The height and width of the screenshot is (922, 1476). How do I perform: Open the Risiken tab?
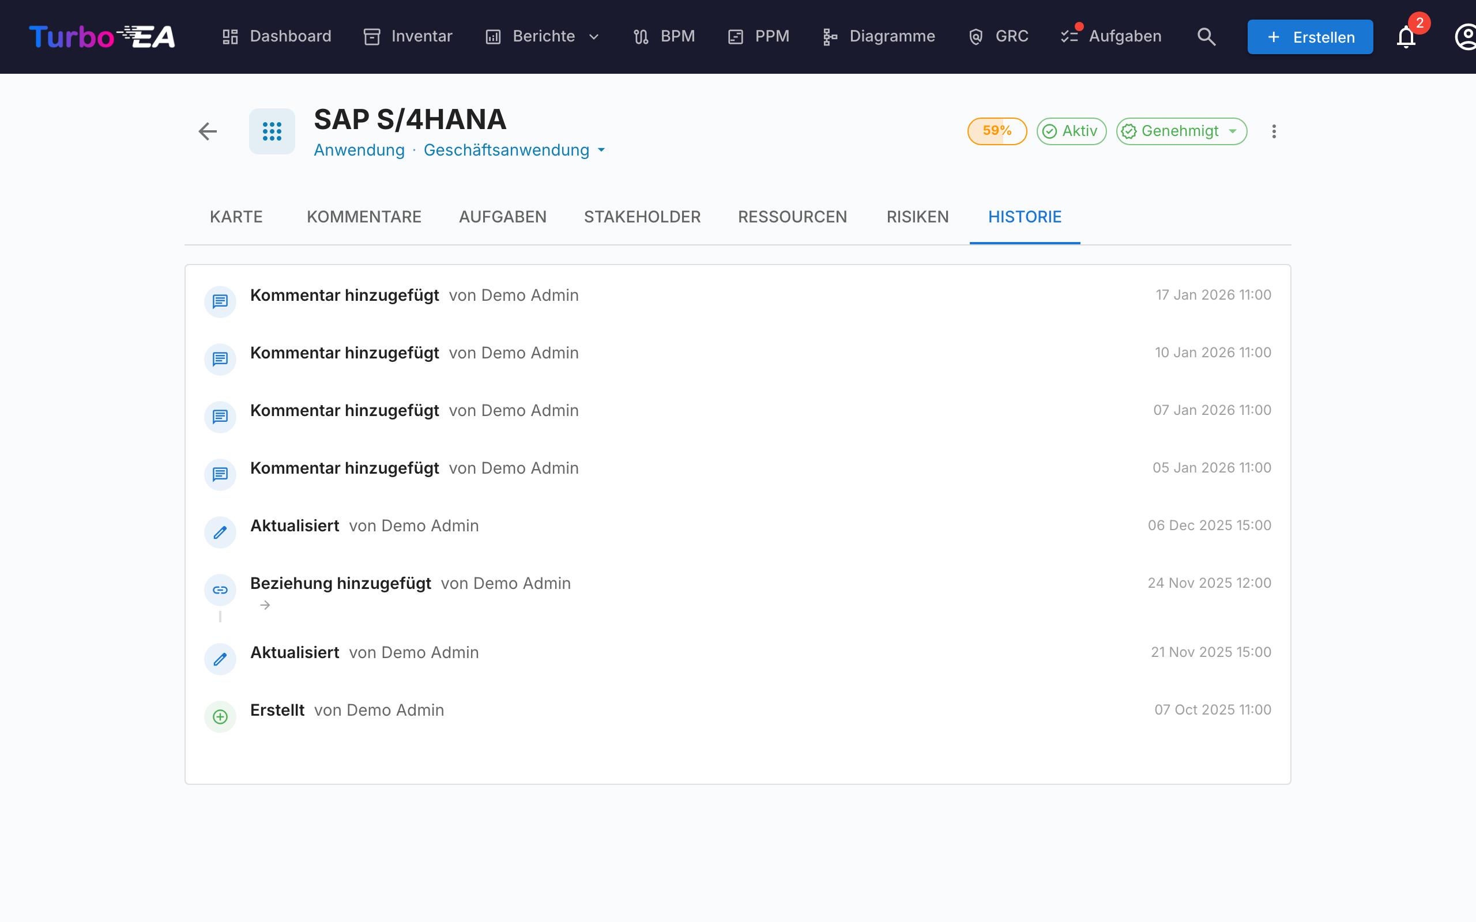coord(917,217)
